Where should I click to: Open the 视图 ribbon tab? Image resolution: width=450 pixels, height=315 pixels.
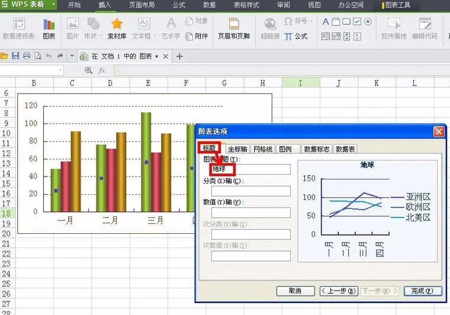[314, 5]
